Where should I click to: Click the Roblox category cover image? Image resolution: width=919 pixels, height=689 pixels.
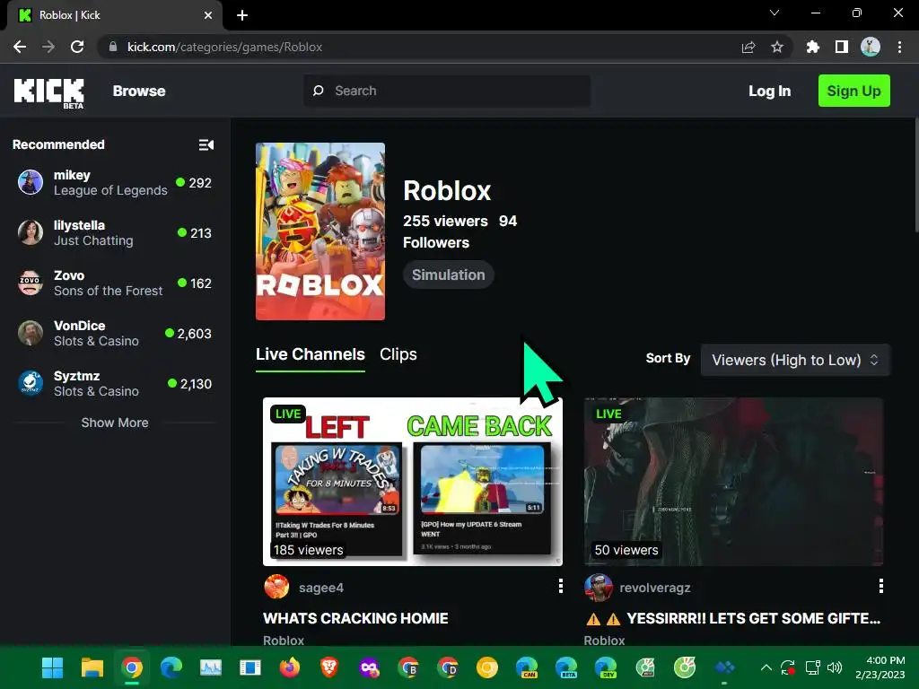(320, 231)
